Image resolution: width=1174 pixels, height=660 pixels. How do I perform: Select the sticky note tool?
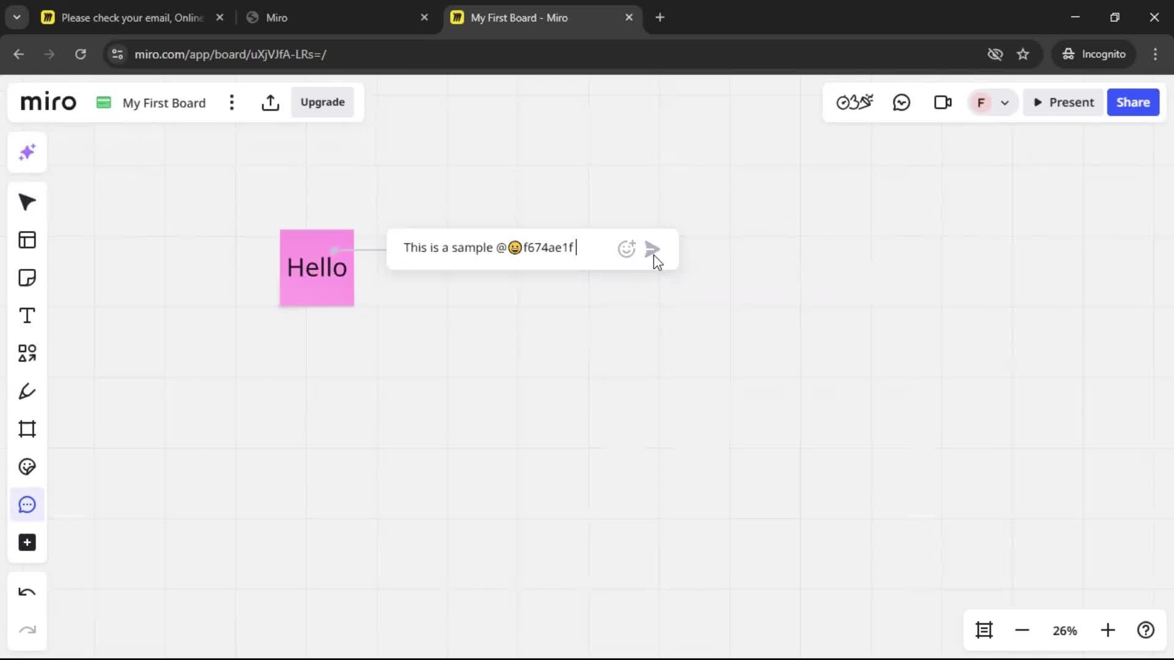click(x=27, y=278)
